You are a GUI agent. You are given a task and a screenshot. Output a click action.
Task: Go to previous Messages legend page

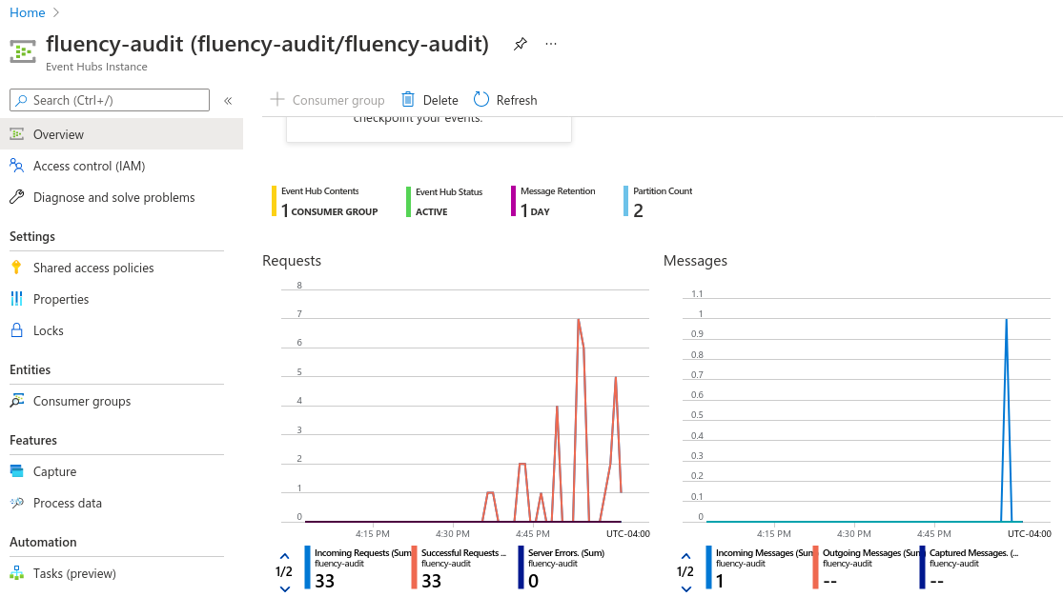(x=686, y=556)
